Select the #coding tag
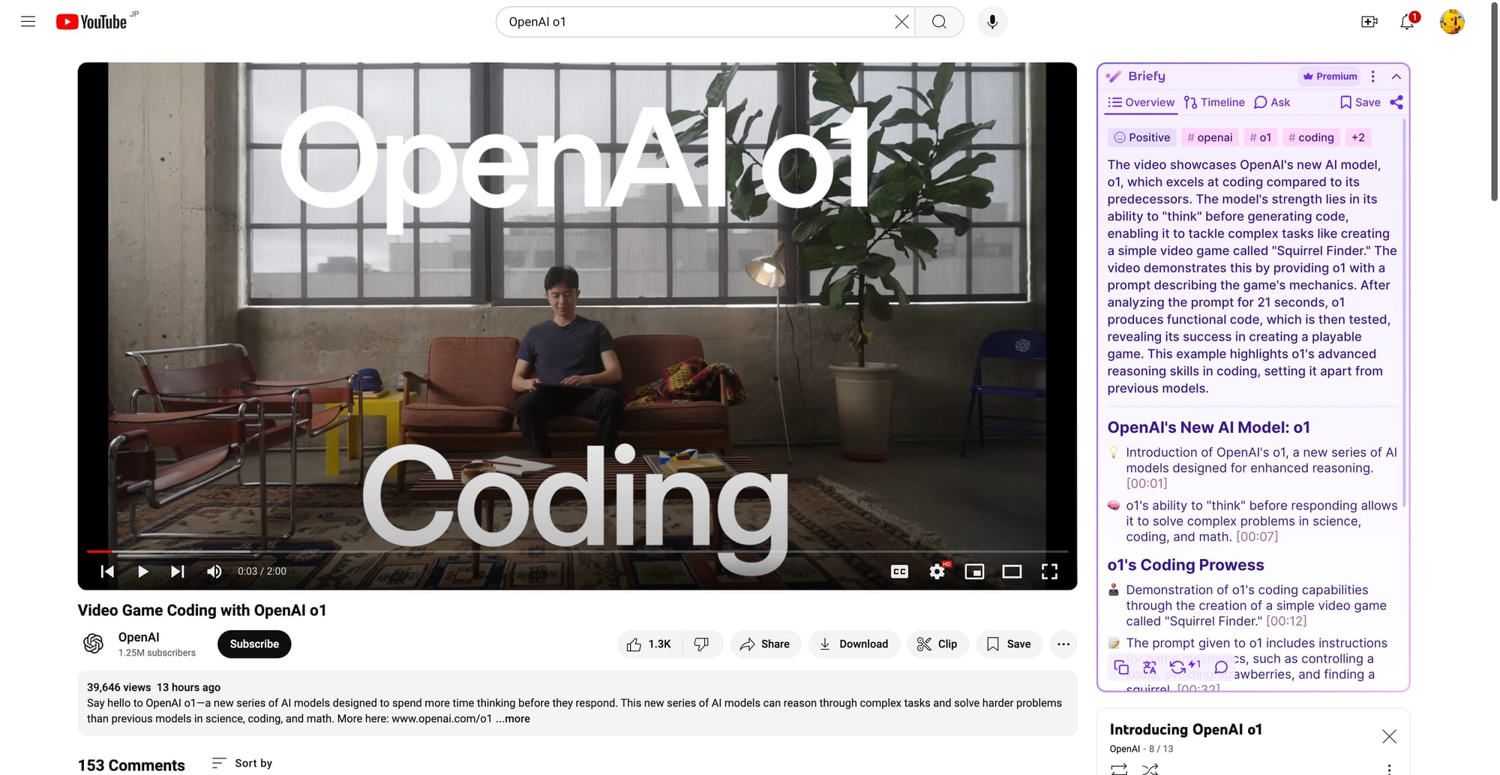This screenshot has height=775, width=1500. point(1311,137)
